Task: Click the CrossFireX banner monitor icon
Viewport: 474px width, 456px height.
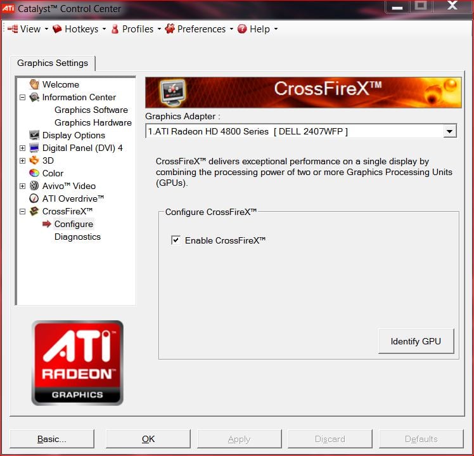Action: tap(172, 92)
